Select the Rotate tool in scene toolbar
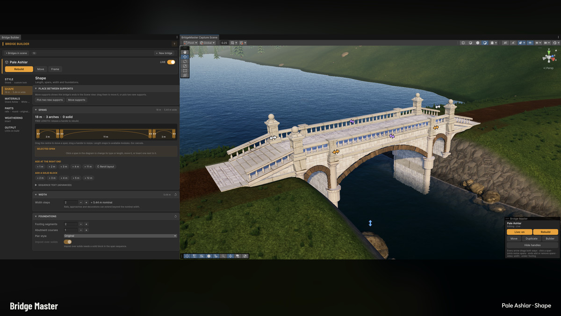Image resolution: width=561 pixels, height=316 pixels. point(185,61)
